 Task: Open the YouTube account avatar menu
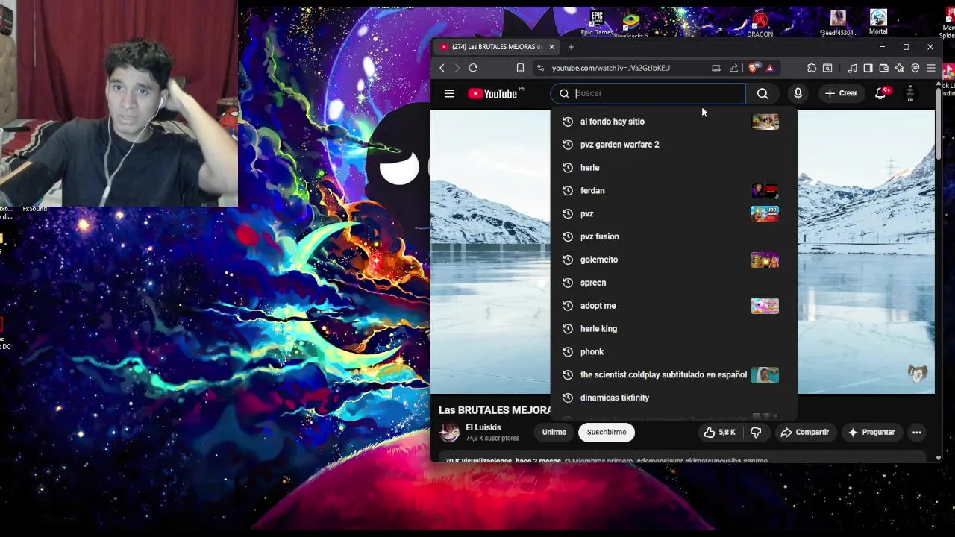click(x=910, y=93)
